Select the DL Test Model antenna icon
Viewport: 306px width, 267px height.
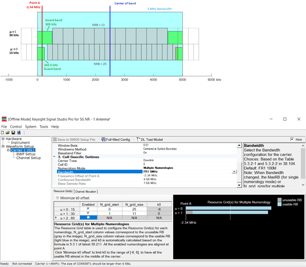pos(138,139)
